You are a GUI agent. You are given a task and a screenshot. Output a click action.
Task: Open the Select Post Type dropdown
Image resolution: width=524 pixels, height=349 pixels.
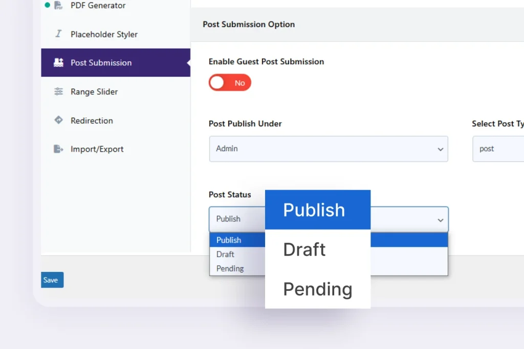[x=498, y=149]
